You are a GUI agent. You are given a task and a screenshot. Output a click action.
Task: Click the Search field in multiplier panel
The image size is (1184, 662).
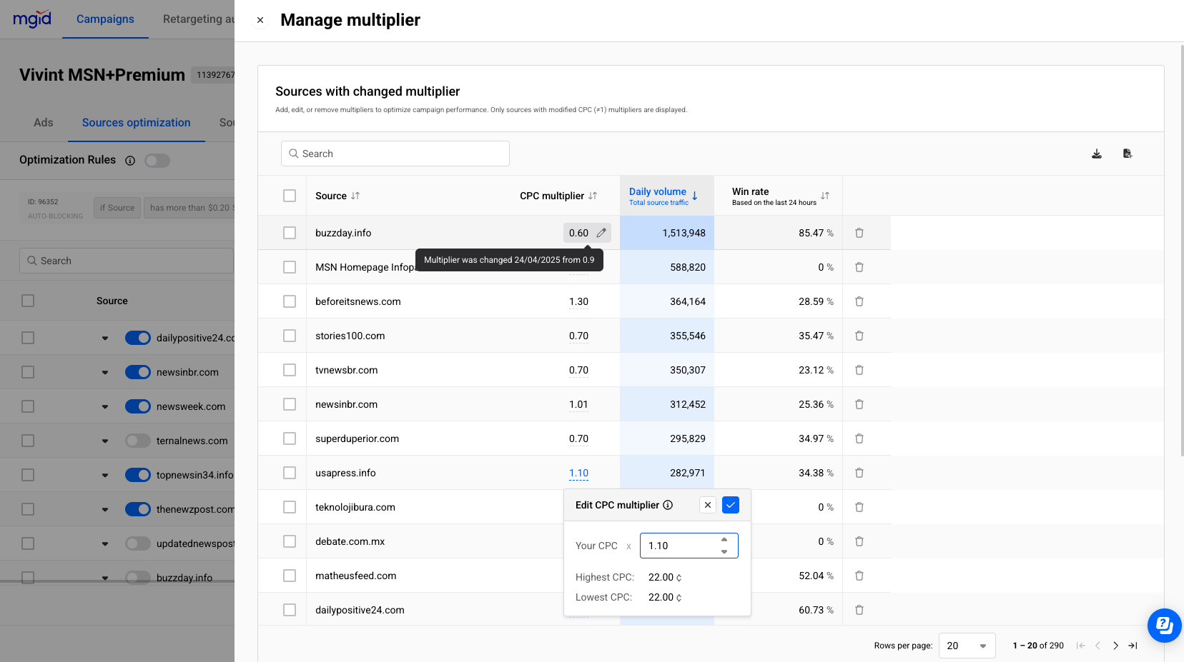tap(395, 154)
